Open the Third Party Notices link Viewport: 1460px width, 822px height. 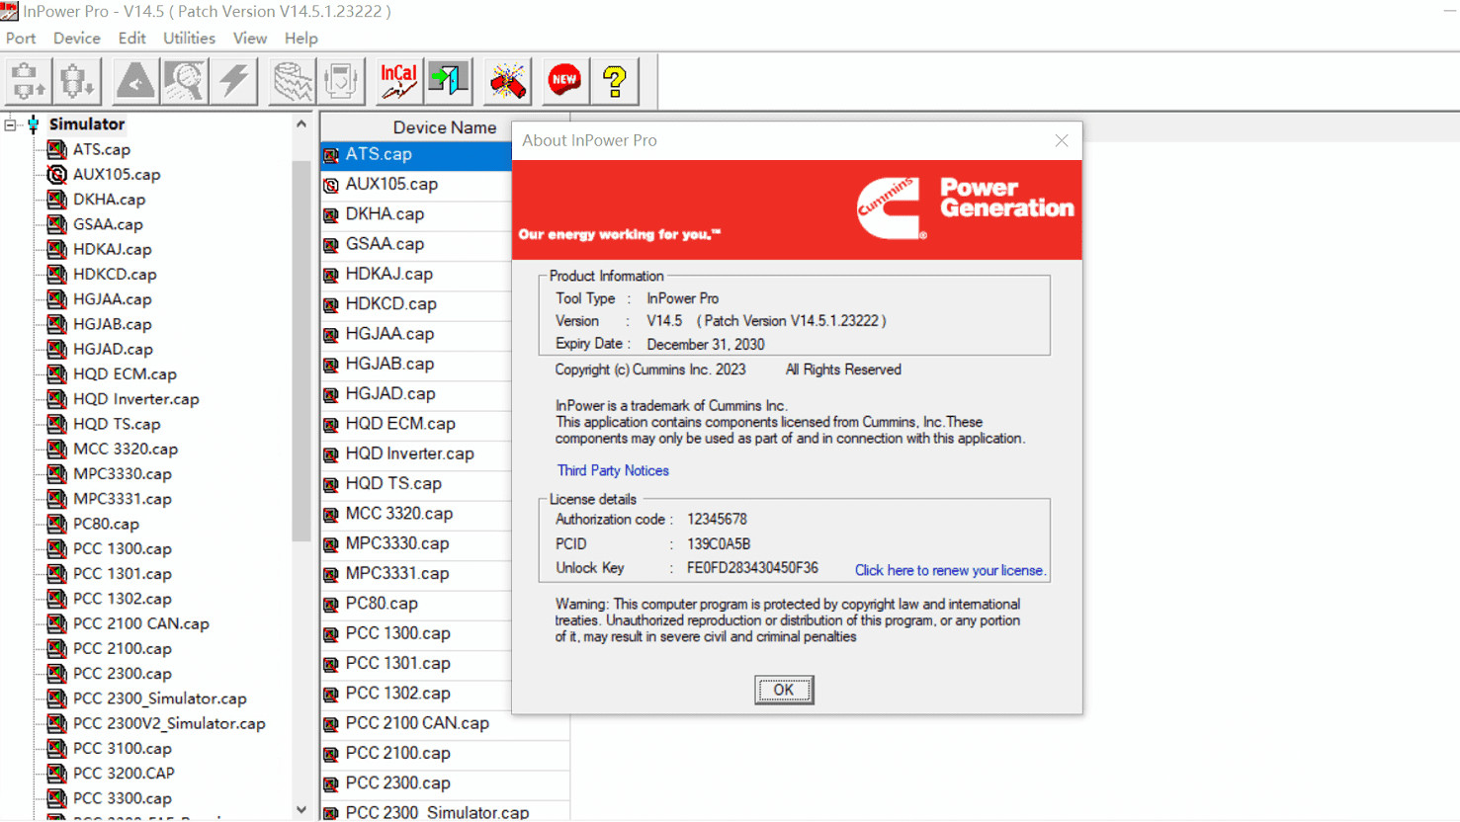pyautogui.click(x=613, y=471)
